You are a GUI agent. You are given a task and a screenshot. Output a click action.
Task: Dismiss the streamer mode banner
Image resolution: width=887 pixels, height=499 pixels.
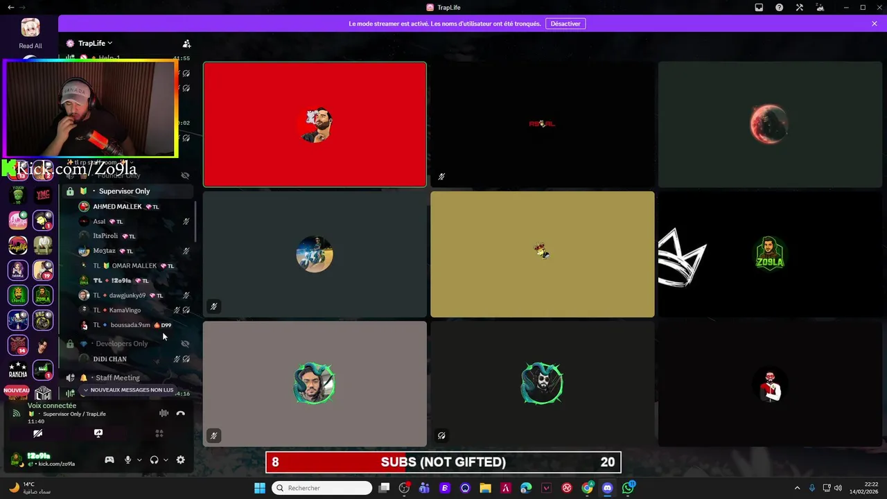coord(875,24)
